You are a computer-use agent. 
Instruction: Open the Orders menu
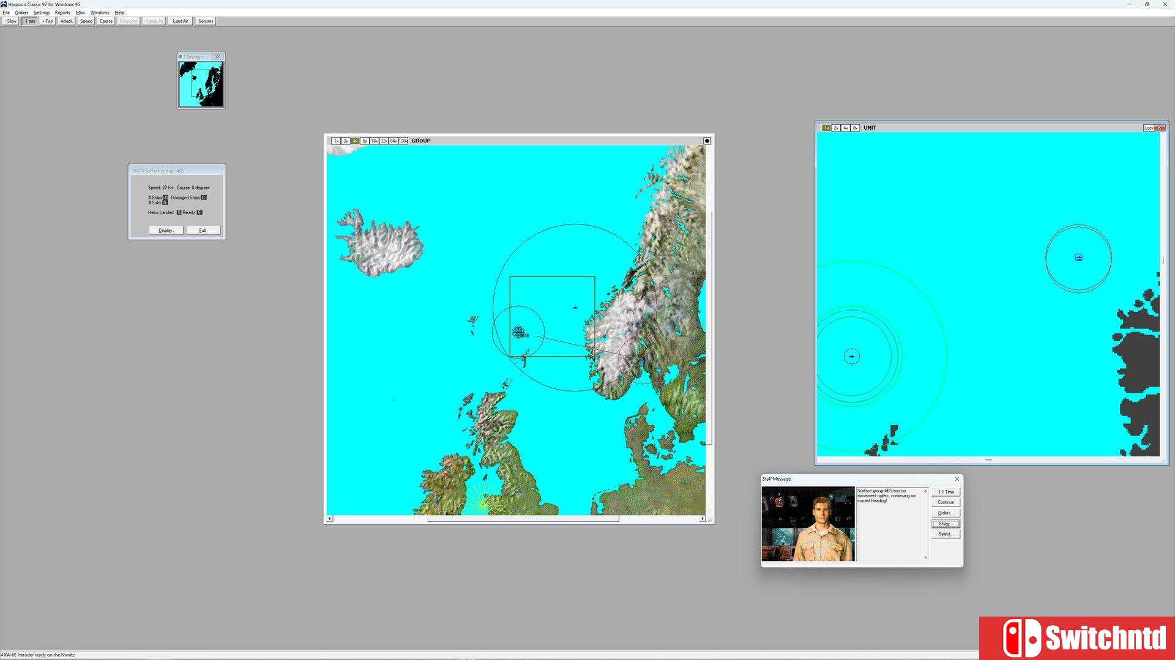[x=21, y=12]
